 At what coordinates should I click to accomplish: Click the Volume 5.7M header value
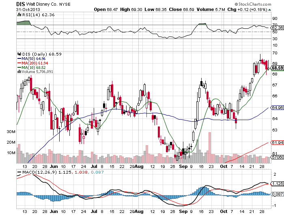pyautogui.click(x=211, y=9)
